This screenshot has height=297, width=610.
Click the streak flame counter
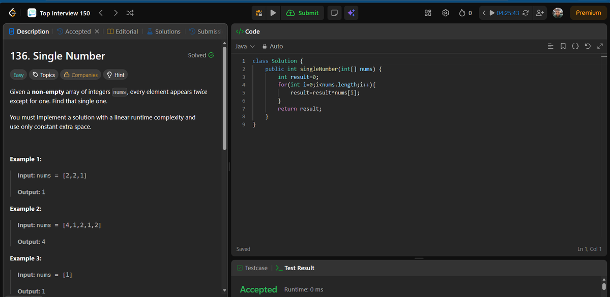click(x=466, y=13)
